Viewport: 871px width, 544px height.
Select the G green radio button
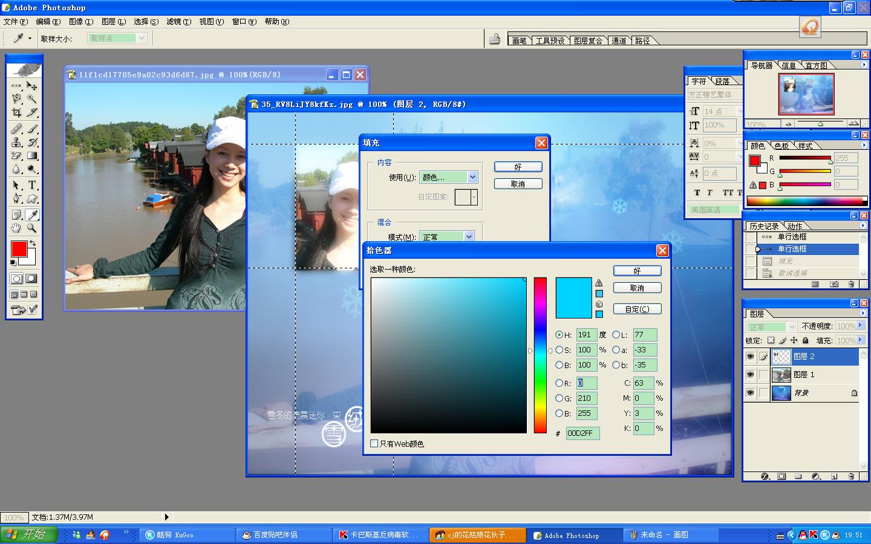click(x=559, y=398)
